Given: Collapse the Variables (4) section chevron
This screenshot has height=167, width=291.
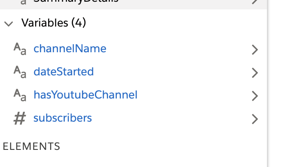Looking at the screenshot, I should coord(9,24).
